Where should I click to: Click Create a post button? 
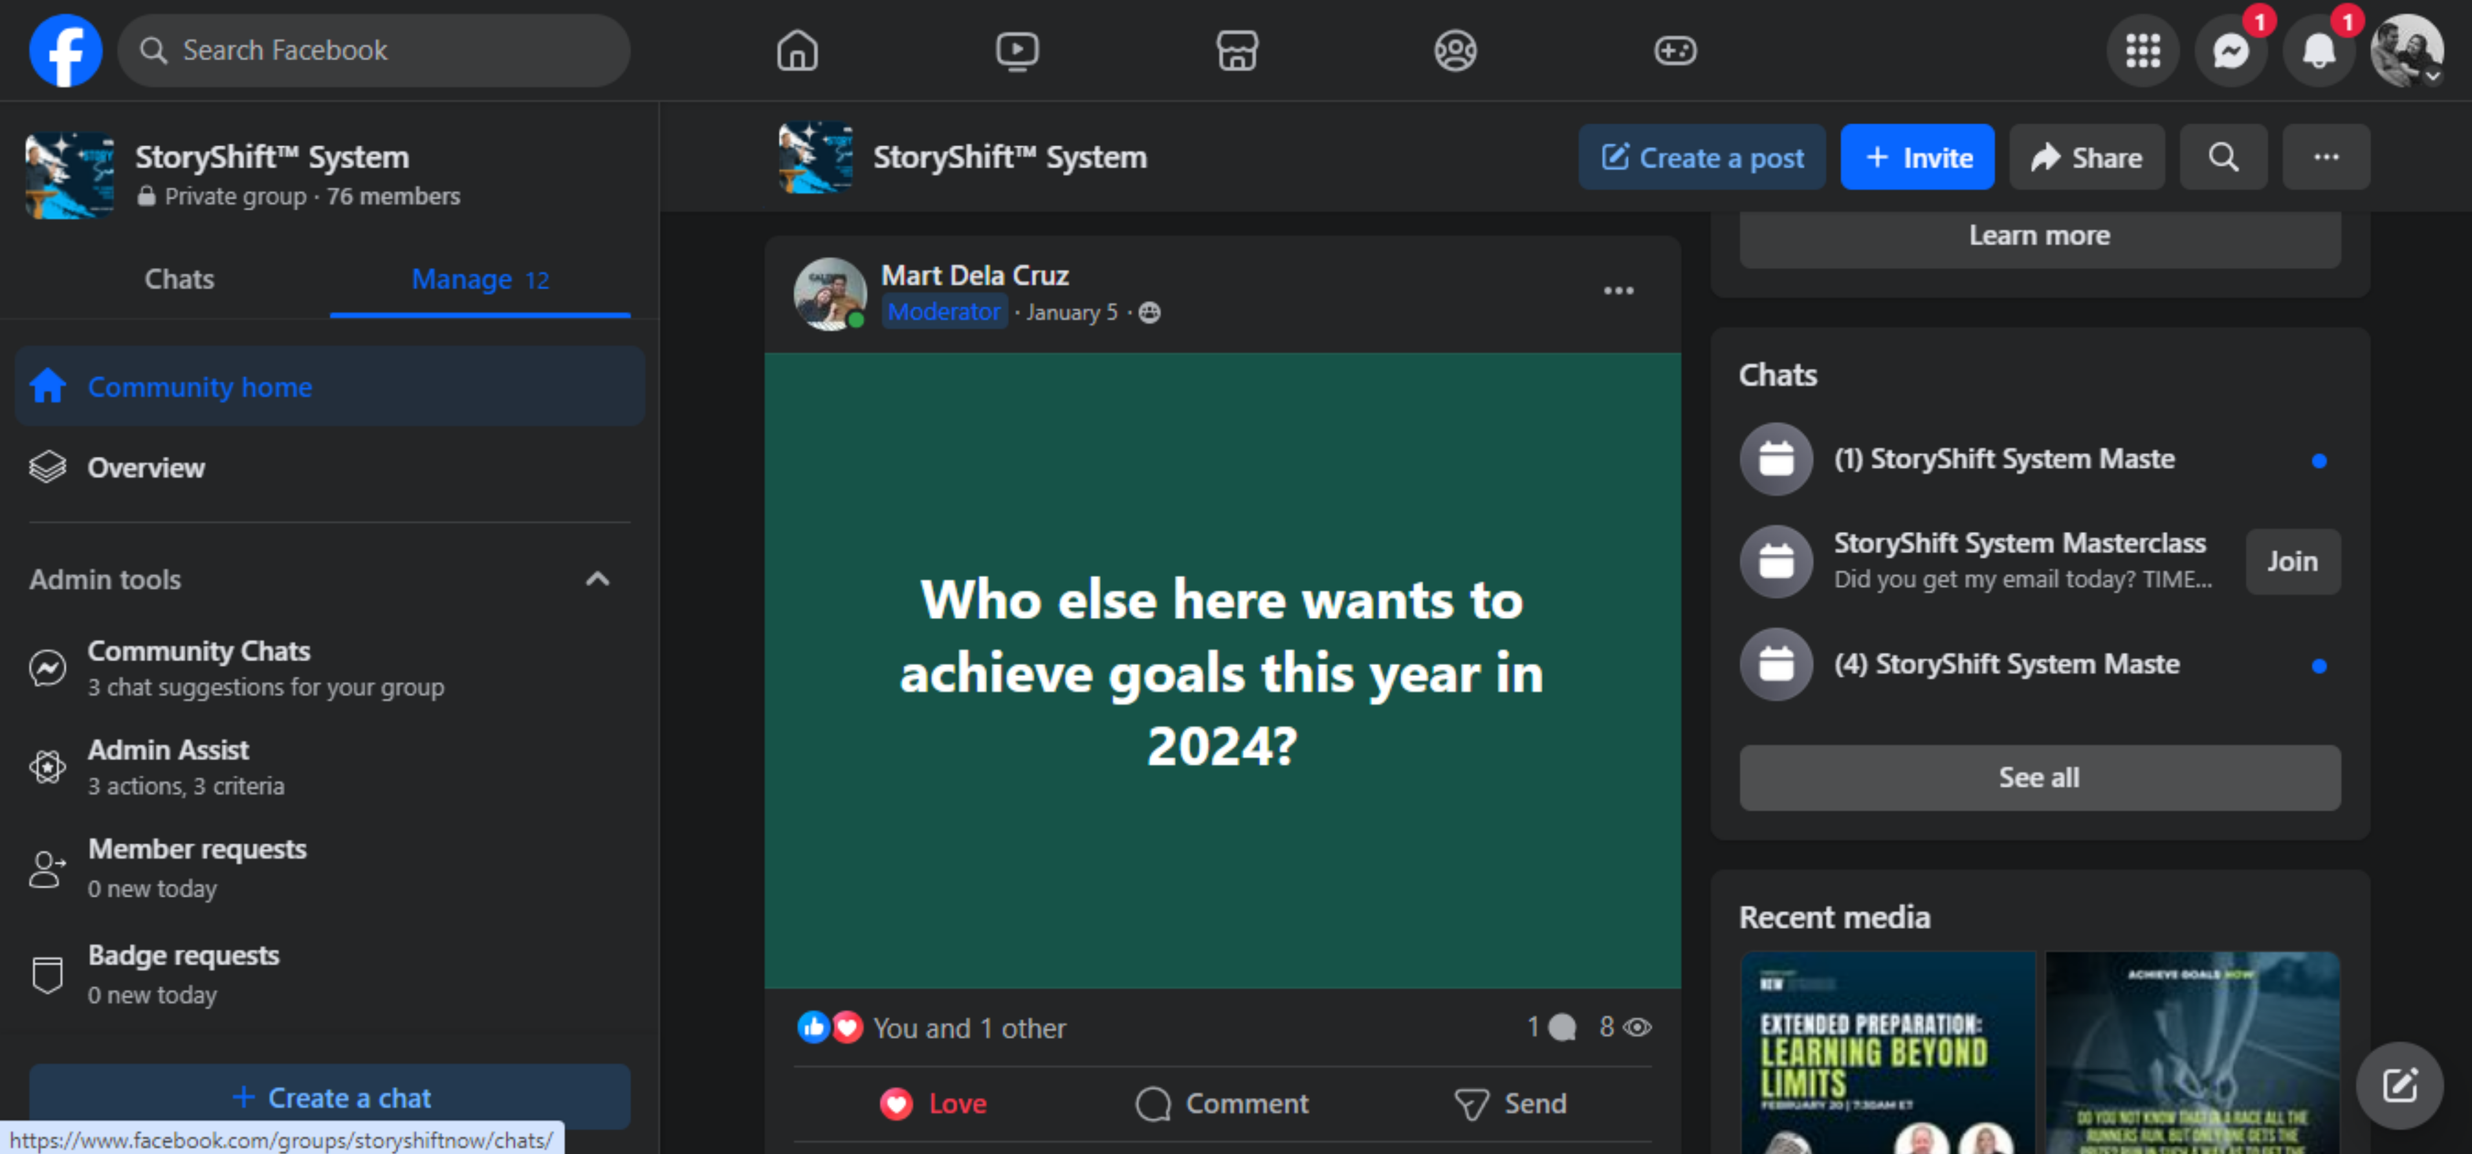(x=1701, y=156)
